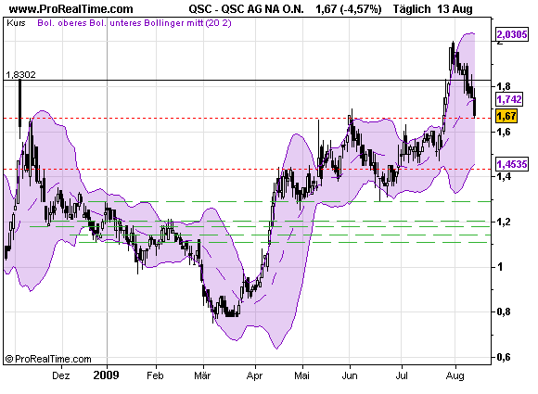Viewport: 538px width, 394px height.
Task: Click the Jul month label
Action: 402,375
